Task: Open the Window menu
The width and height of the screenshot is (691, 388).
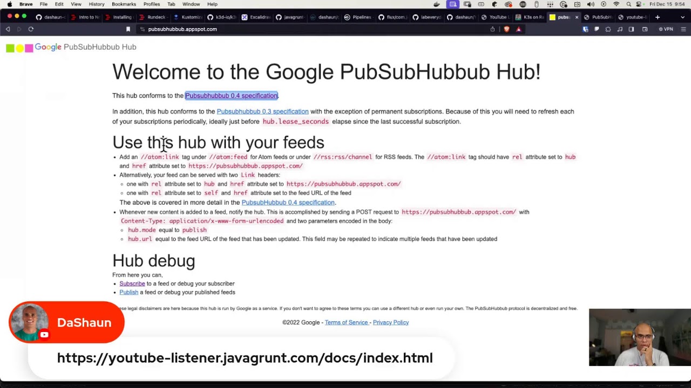Action: [x=191, y=4]
